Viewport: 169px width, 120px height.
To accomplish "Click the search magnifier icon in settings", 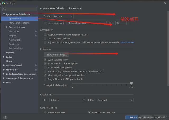I will click(5, 9).
